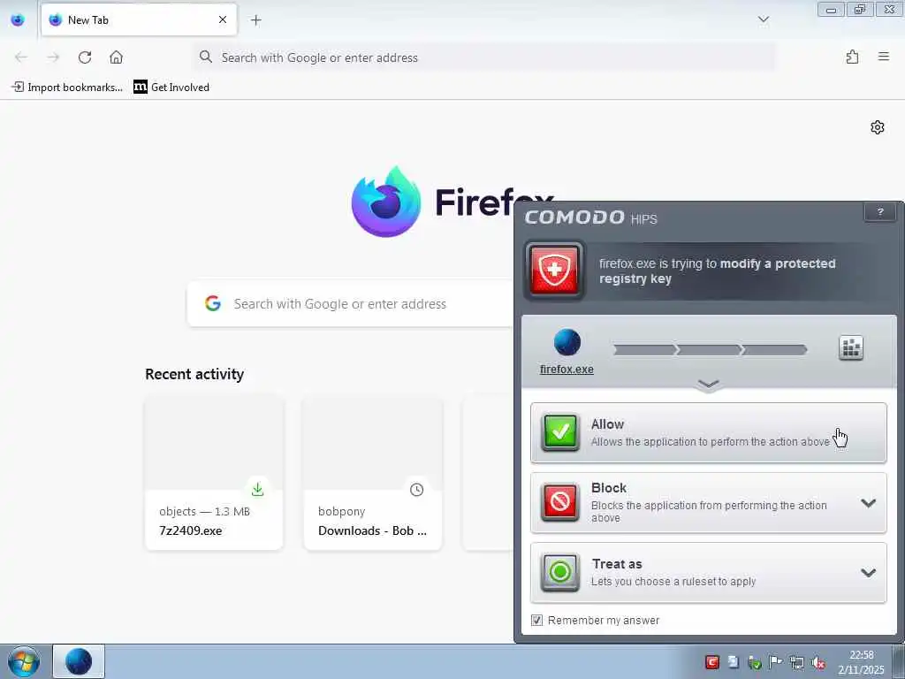Click the document tray icon beside Comodo

point(733,662)
